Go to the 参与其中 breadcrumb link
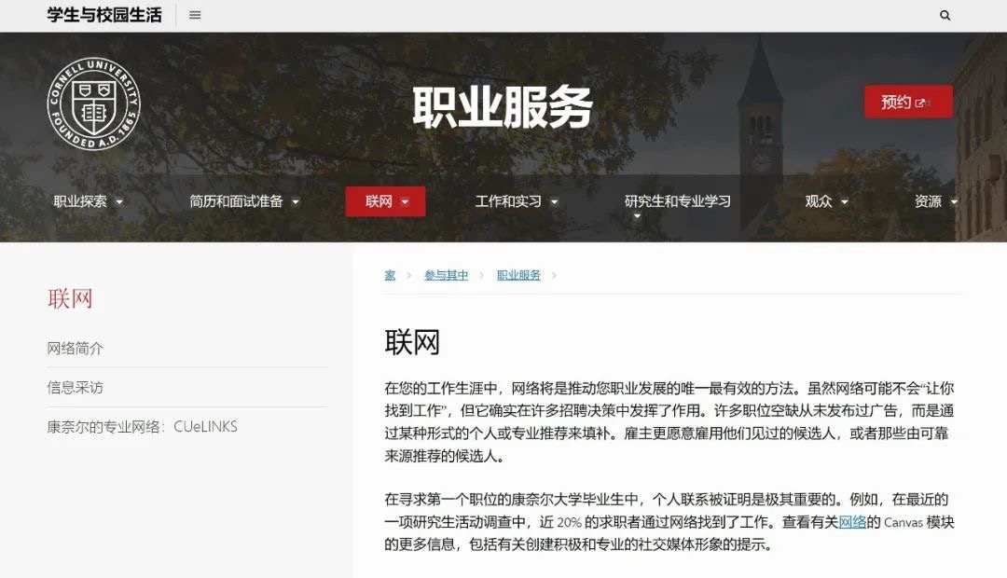The height and width of the screenshot is (578, 1007). click(x=446, y=276)
